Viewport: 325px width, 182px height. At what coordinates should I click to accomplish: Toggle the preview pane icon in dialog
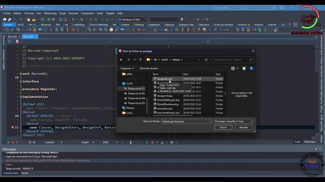coord(244,68)
